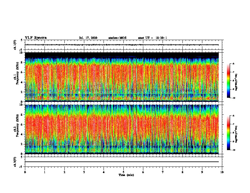Click the ch.1 color bar "log(PSD)" label
The width and height of the screenshot is (250, 193).
coord(236,82)
